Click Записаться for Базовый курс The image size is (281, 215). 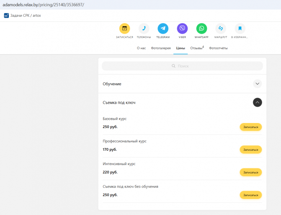point(251,127)
